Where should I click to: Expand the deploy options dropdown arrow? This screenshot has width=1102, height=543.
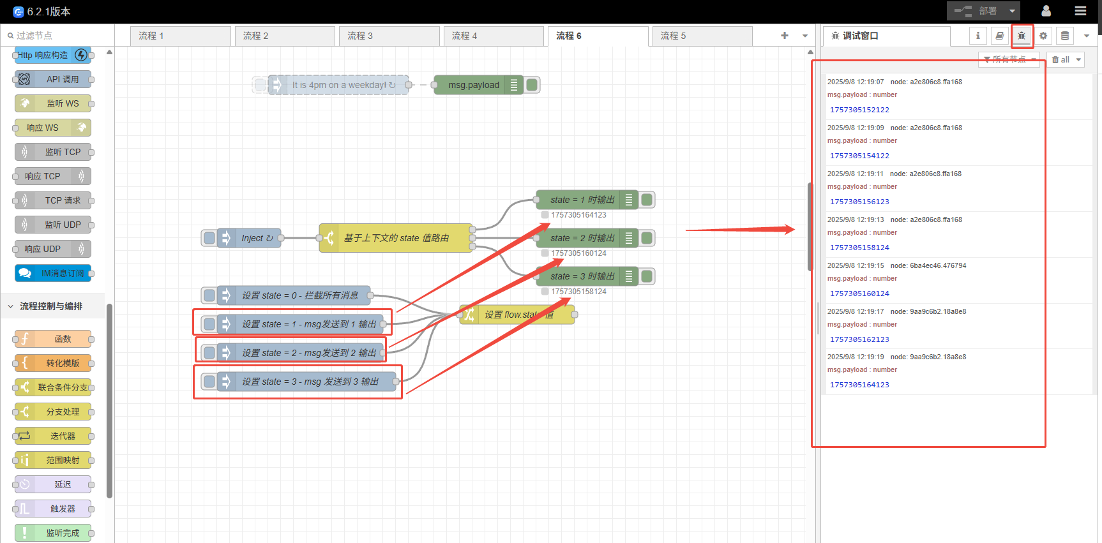[x=1012, y=11]
